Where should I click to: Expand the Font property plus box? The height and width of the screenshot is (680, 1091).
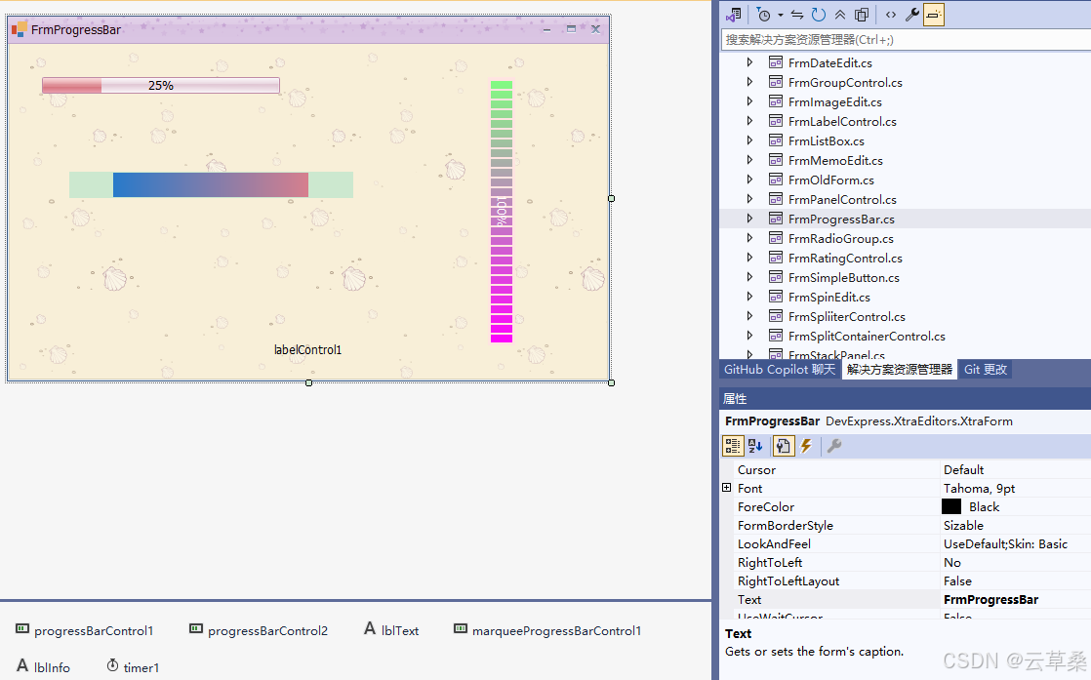coord(726,488)
